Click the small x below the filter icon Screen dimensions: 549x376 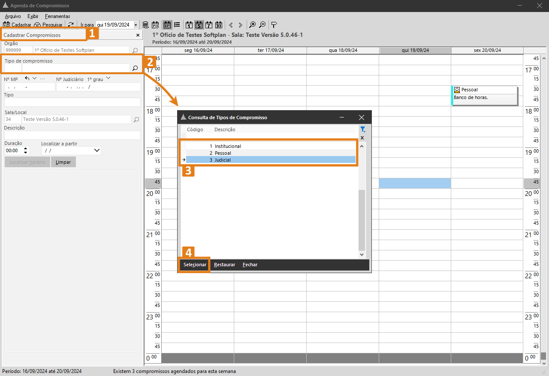coord(362,138)
